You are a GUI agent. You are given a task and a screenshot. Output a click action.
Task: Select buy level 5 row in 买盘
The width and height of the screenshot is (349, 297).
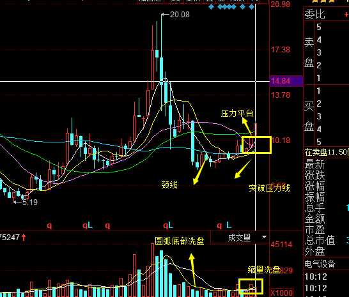332,142
